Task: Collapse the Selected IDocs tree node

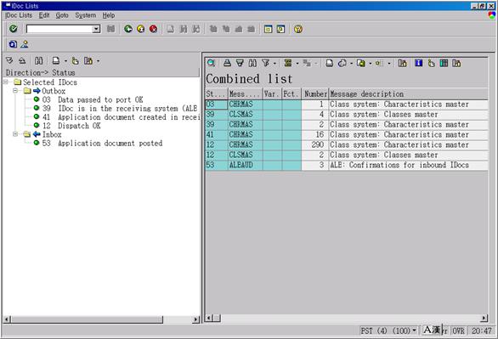Action: click(6, 82)
